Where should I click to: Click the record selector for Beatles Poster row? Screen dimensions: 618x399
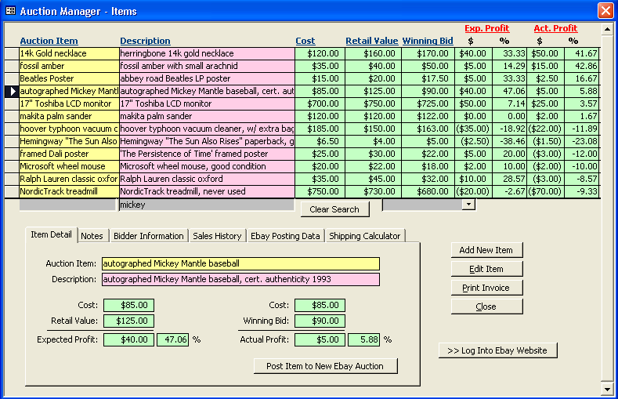tap(12, 78)
